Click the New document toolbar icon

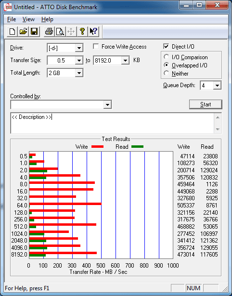[12, 31]
